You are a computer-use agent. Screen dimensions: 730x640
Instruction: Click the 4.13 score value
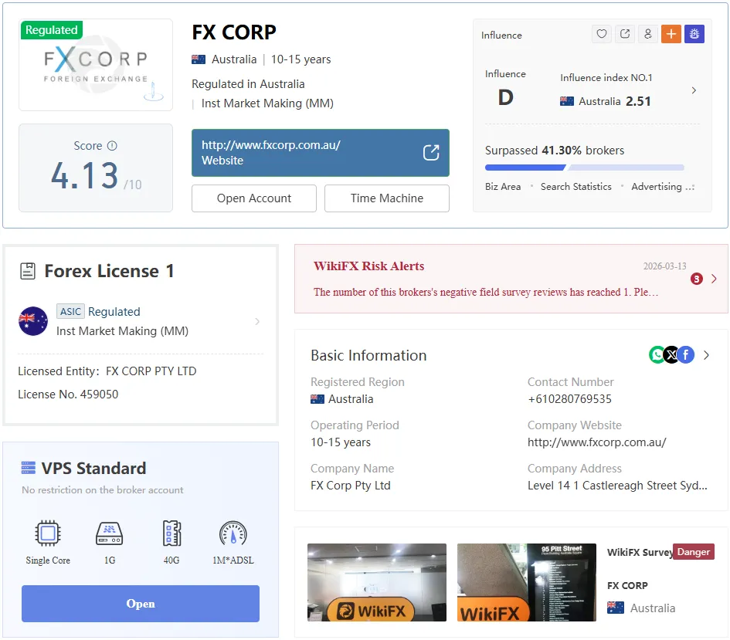(85, 175)
